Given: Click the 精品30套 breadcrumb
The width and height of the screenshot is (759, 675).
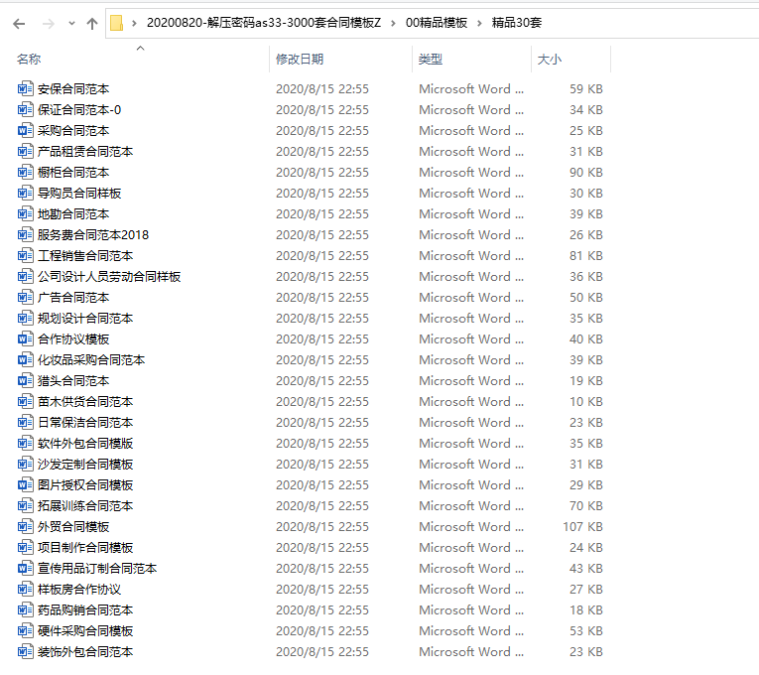Looking at the screenshot, I should point(517,23).
